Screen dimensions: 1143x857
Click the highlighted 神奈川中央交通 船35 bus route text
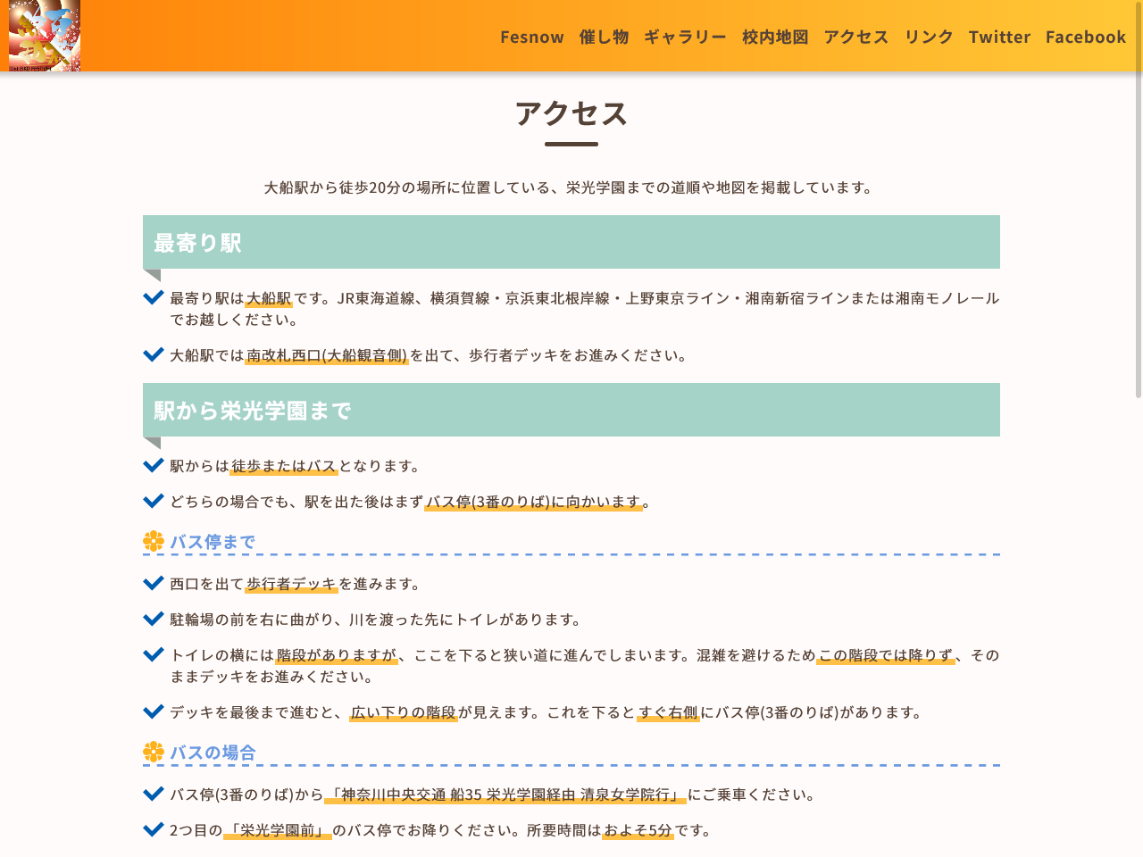click(x=505, y=794)
